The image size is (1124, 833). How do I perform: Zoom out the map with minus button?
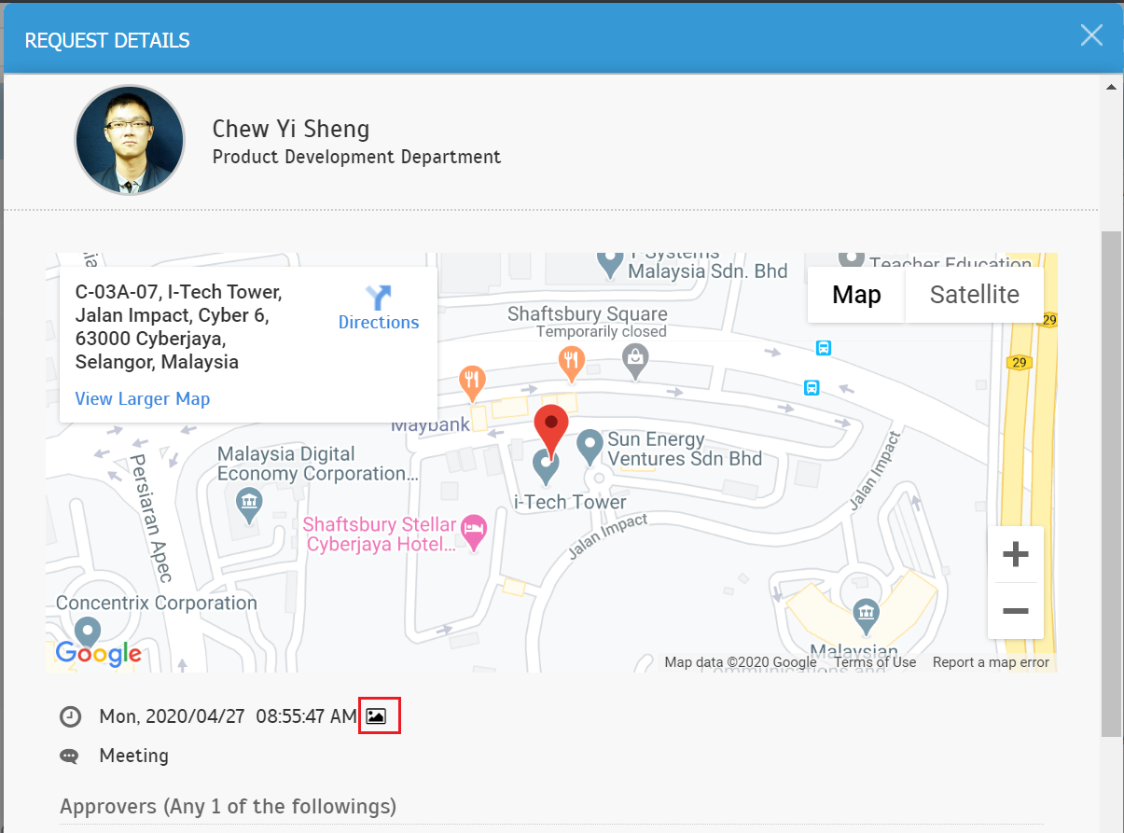[x=1015, y=611]
